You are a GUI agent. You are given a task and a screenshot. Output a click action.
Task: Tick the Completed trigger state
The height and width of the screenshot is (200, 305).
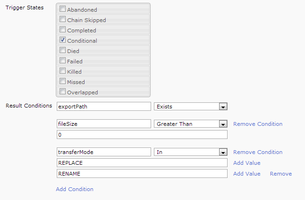point(62,30)
